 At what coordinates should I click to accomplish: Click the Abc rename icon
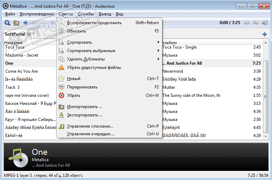pyautogui.click(x=61, y=87)
